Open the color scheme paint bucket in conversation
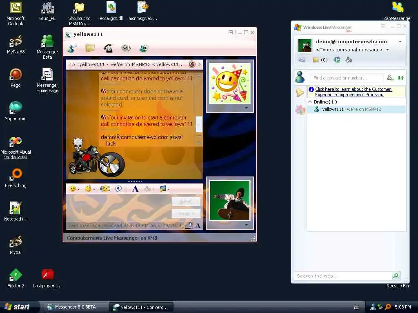Image resolution: width=418 pixels, height=313 pixels. click(x=149, y=189)
